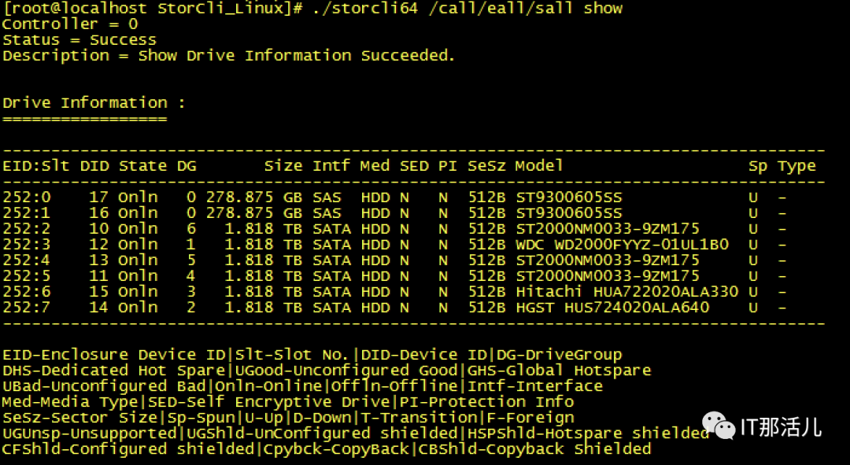The image size is (850, 465).
Task: Click the EID:Slt column header
Action: coord(35,166)
